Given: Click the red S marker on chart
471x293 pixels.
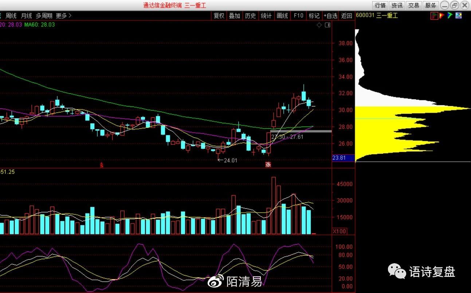Looking at the screenshot, I should pyautogui.click(x=102, y=165).
